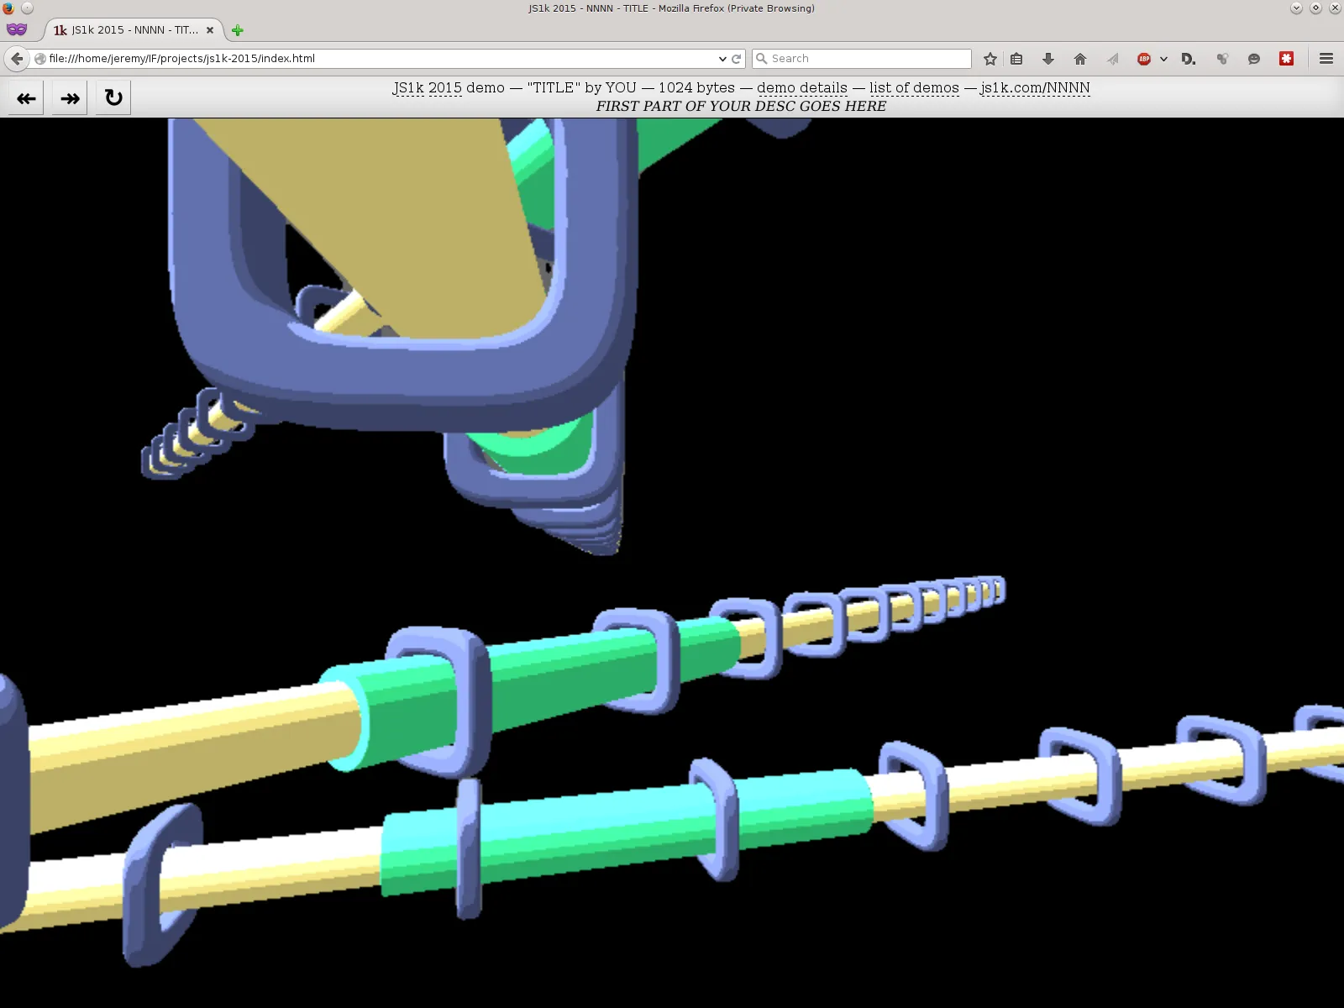Reload the page from the URL bar
Screen dimensions: 1344x1008
click(x=737, y=59)
